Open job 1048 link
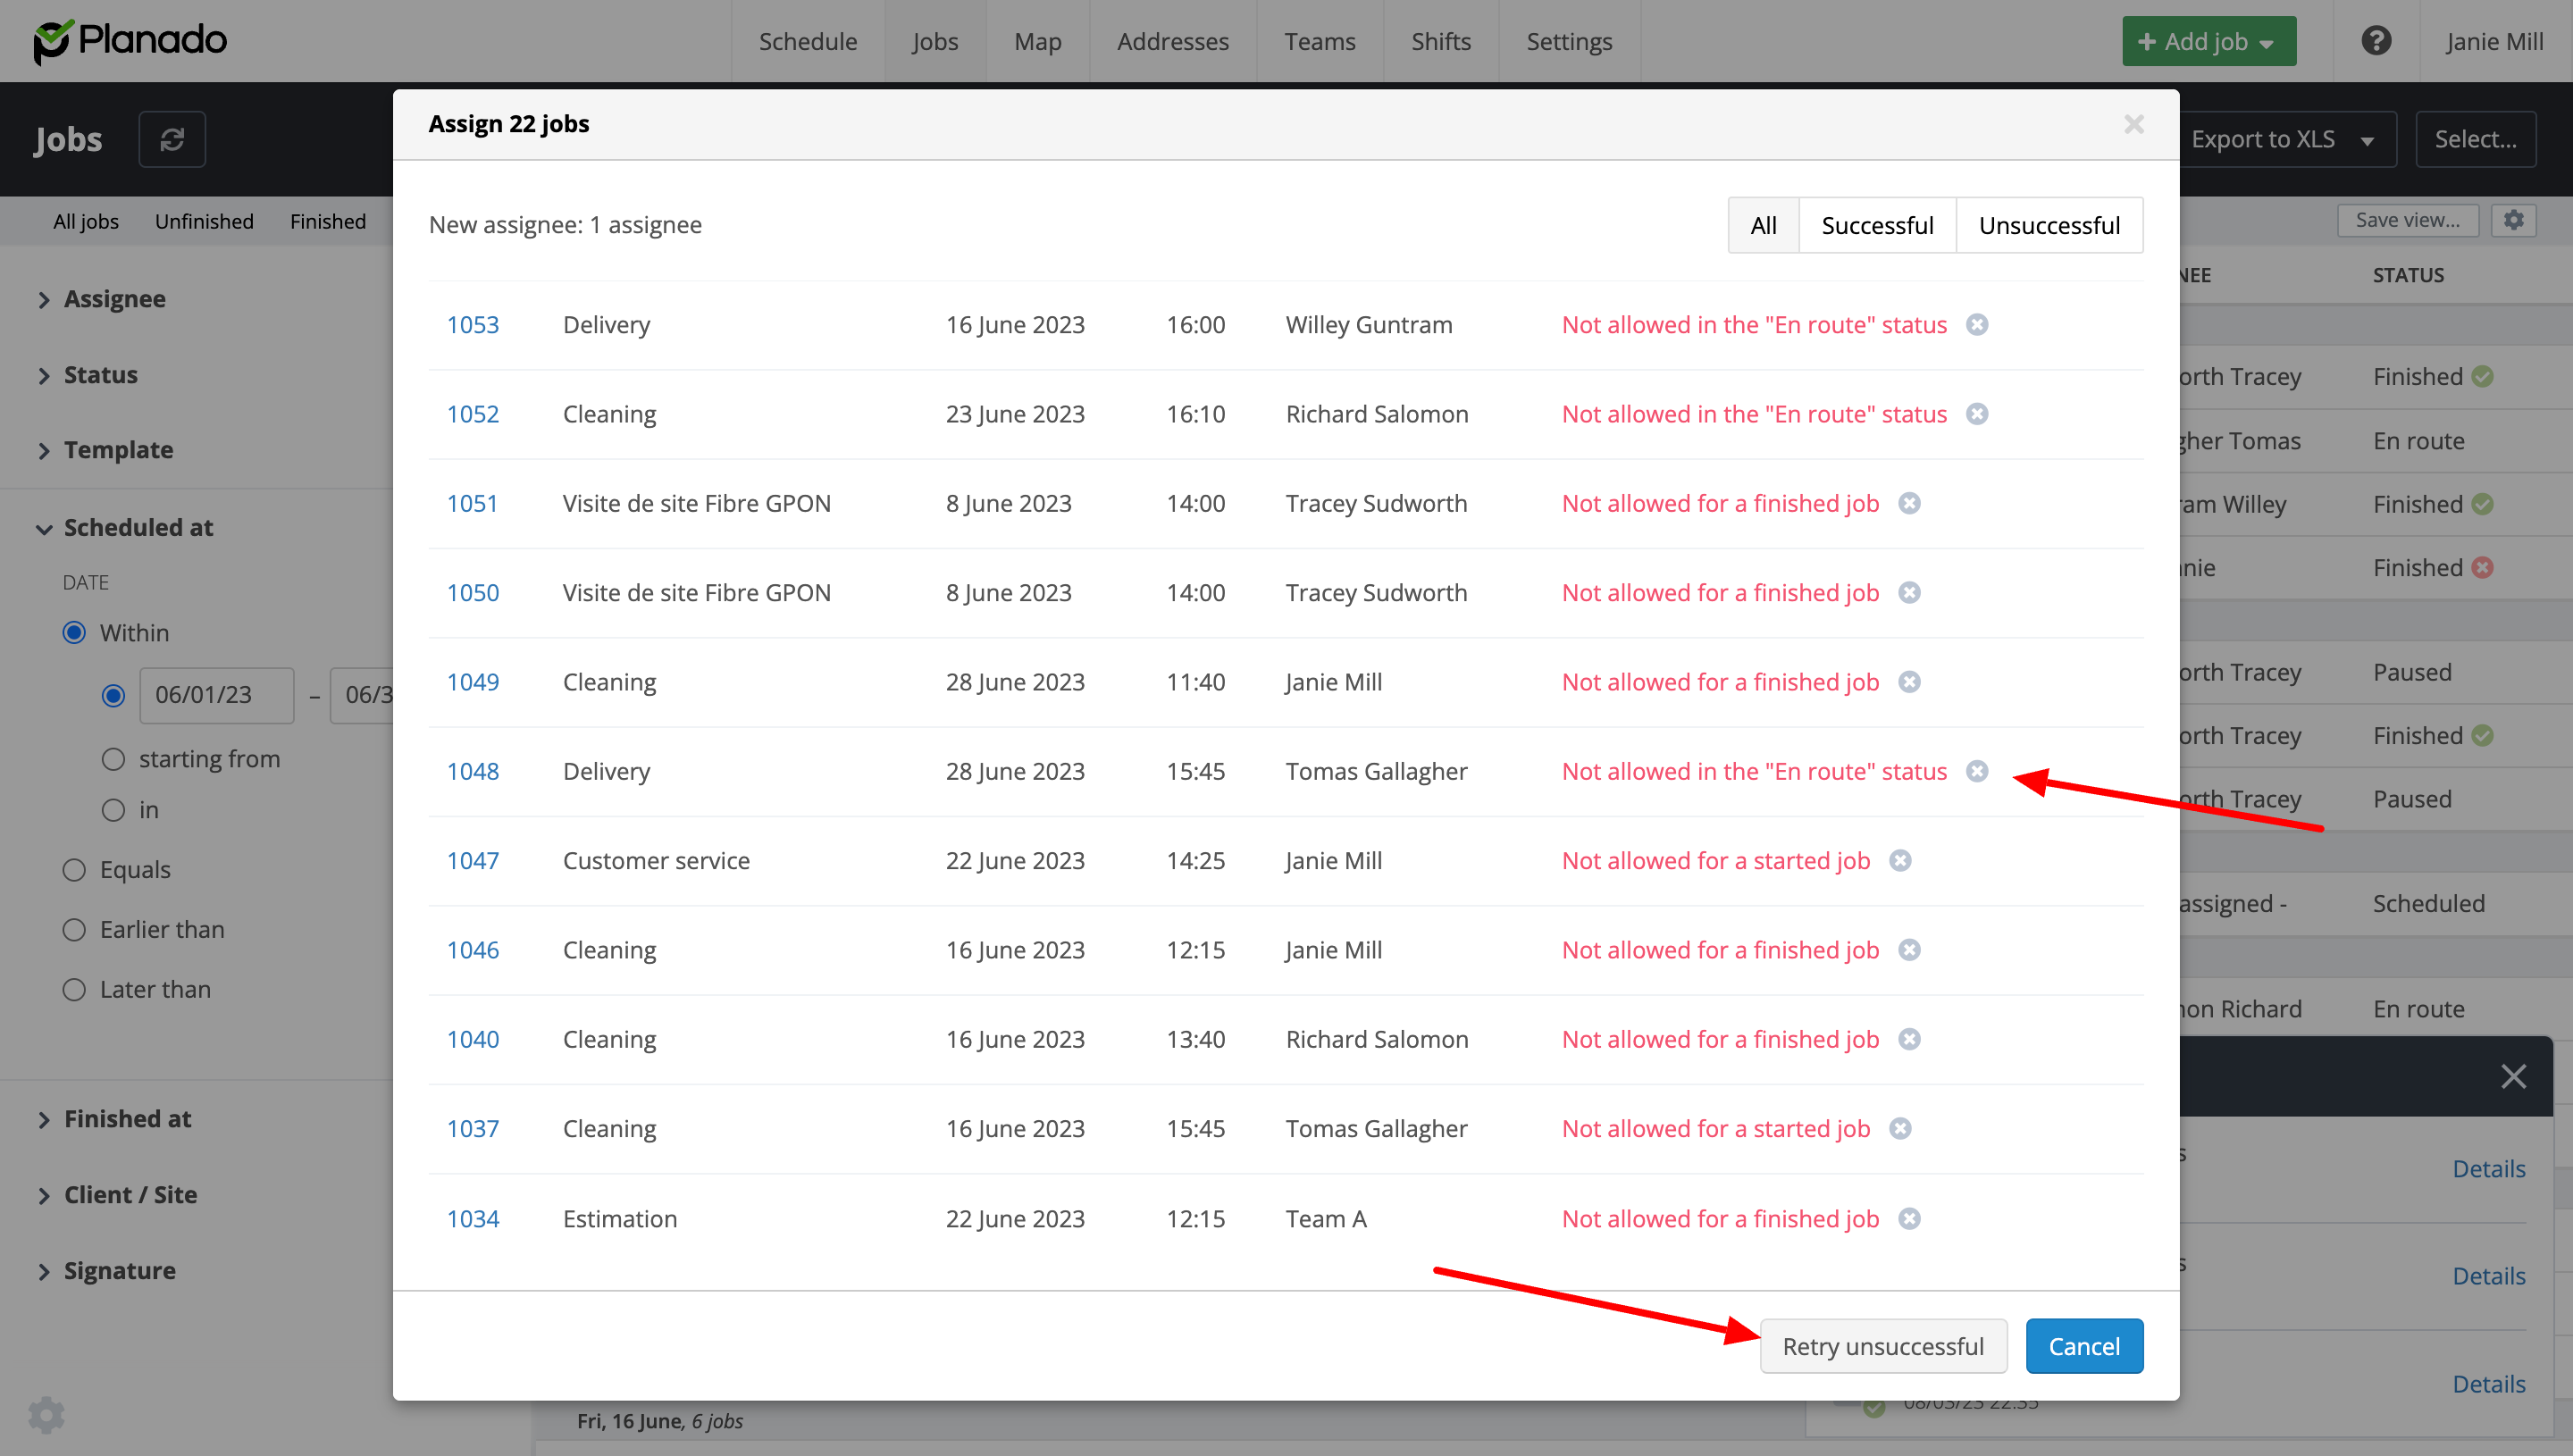 pyautogui.click(x=472, y=771)
